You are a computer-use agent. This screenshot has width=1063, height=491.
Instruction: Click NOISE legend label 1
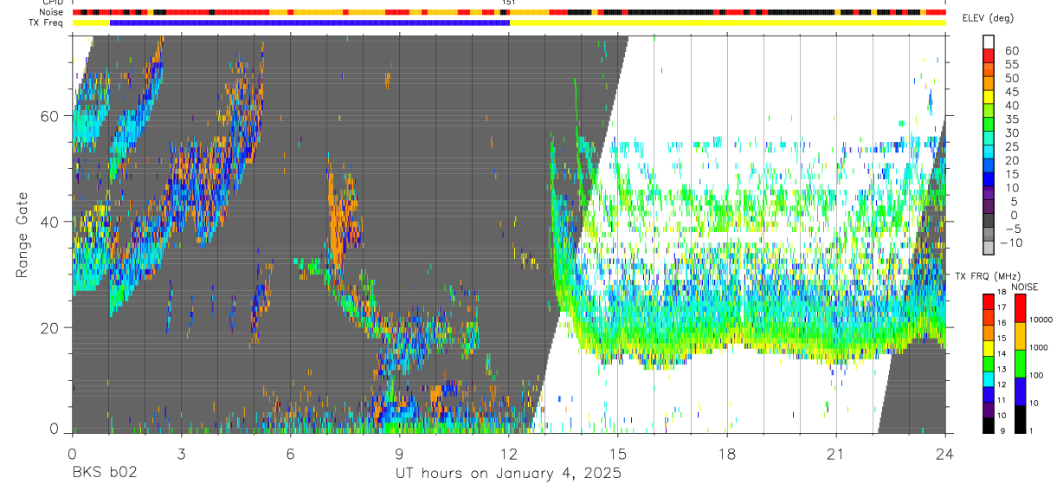[1032, 431]
